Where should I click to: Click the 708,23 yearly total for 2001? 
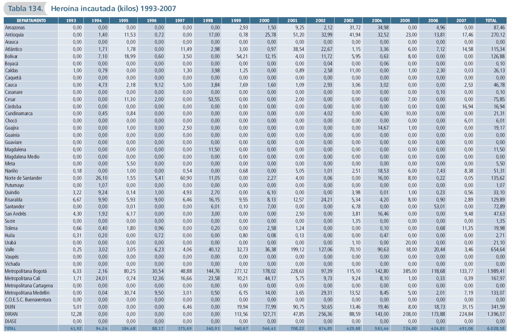pyautogui.click(x=297, y=329)
